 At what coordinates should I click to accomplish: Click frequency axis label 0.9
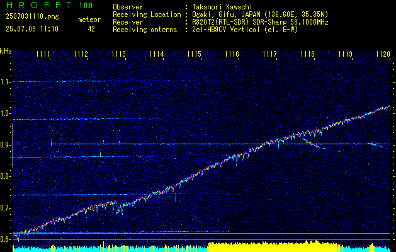pyautogui.click(x=5, y=145)
